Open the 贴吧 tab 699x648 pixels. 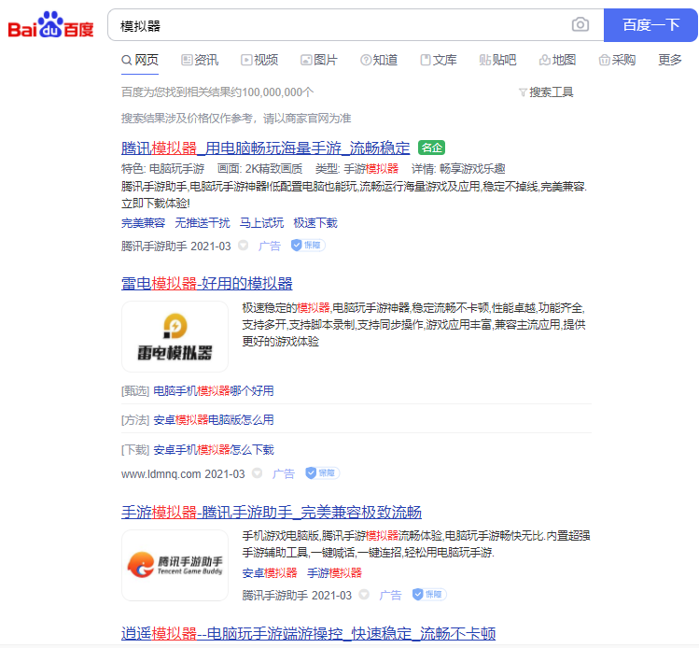[x=497, y=60]
